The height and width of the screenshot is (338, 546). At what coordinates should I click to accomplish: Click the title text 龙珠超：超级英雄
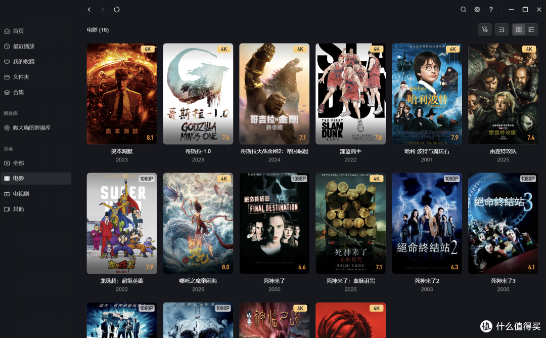(x=122, y=281)
